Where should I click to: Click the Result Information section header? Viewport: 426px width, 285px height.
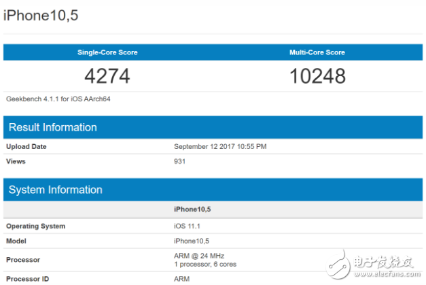coord(52,127)
